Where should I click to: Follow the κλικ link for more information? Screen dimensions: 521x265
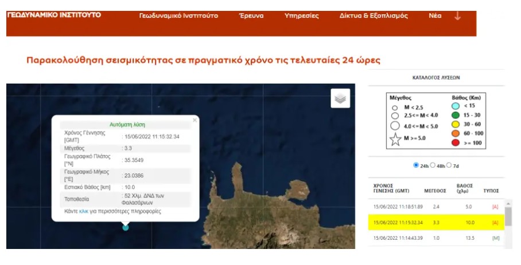point(84,211)
